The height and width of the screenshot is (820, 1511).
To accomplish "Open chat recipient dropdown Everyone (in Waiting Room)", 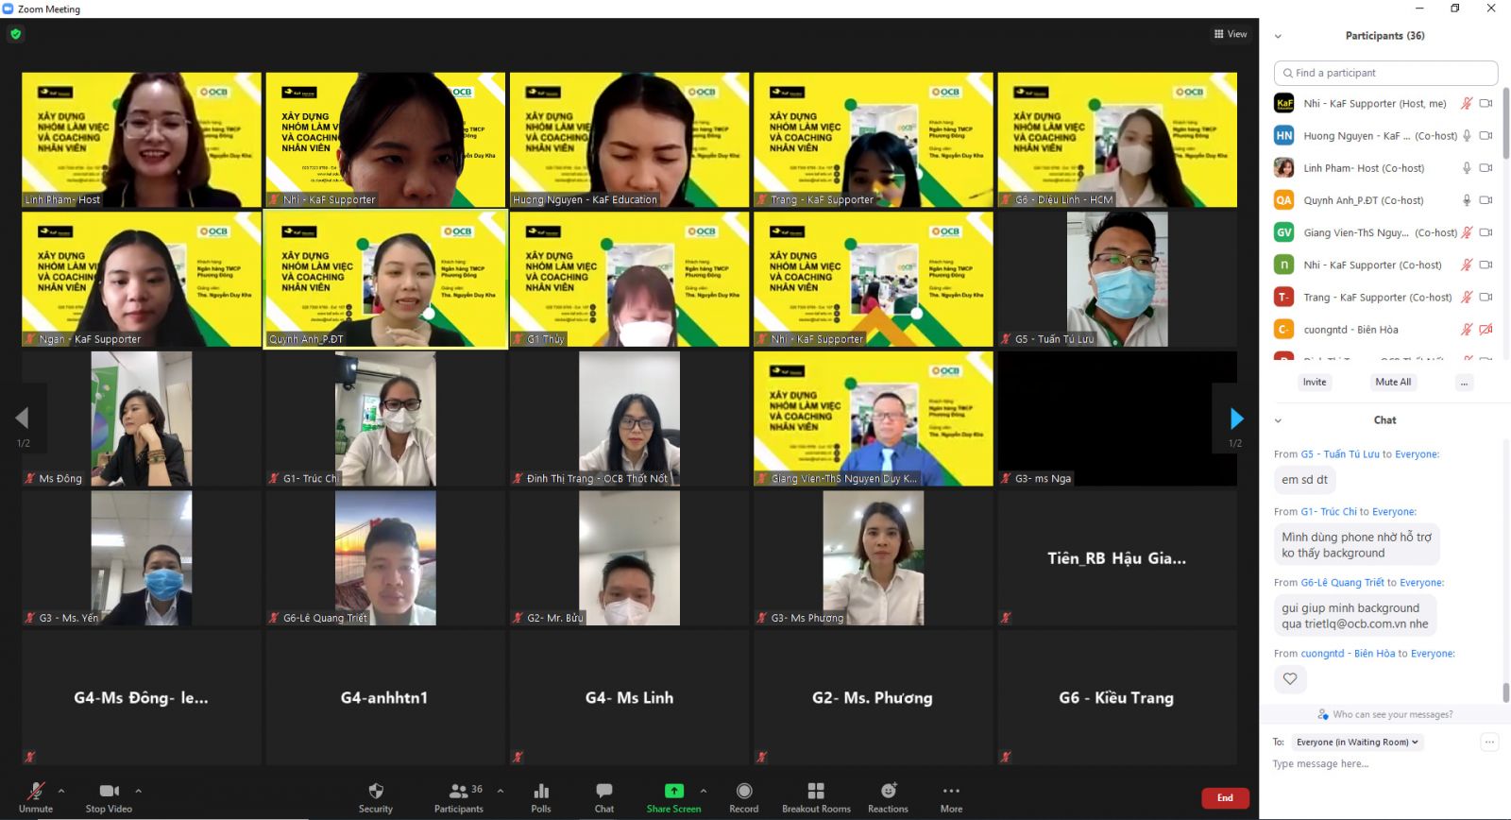I will [x=1358, y=742].
